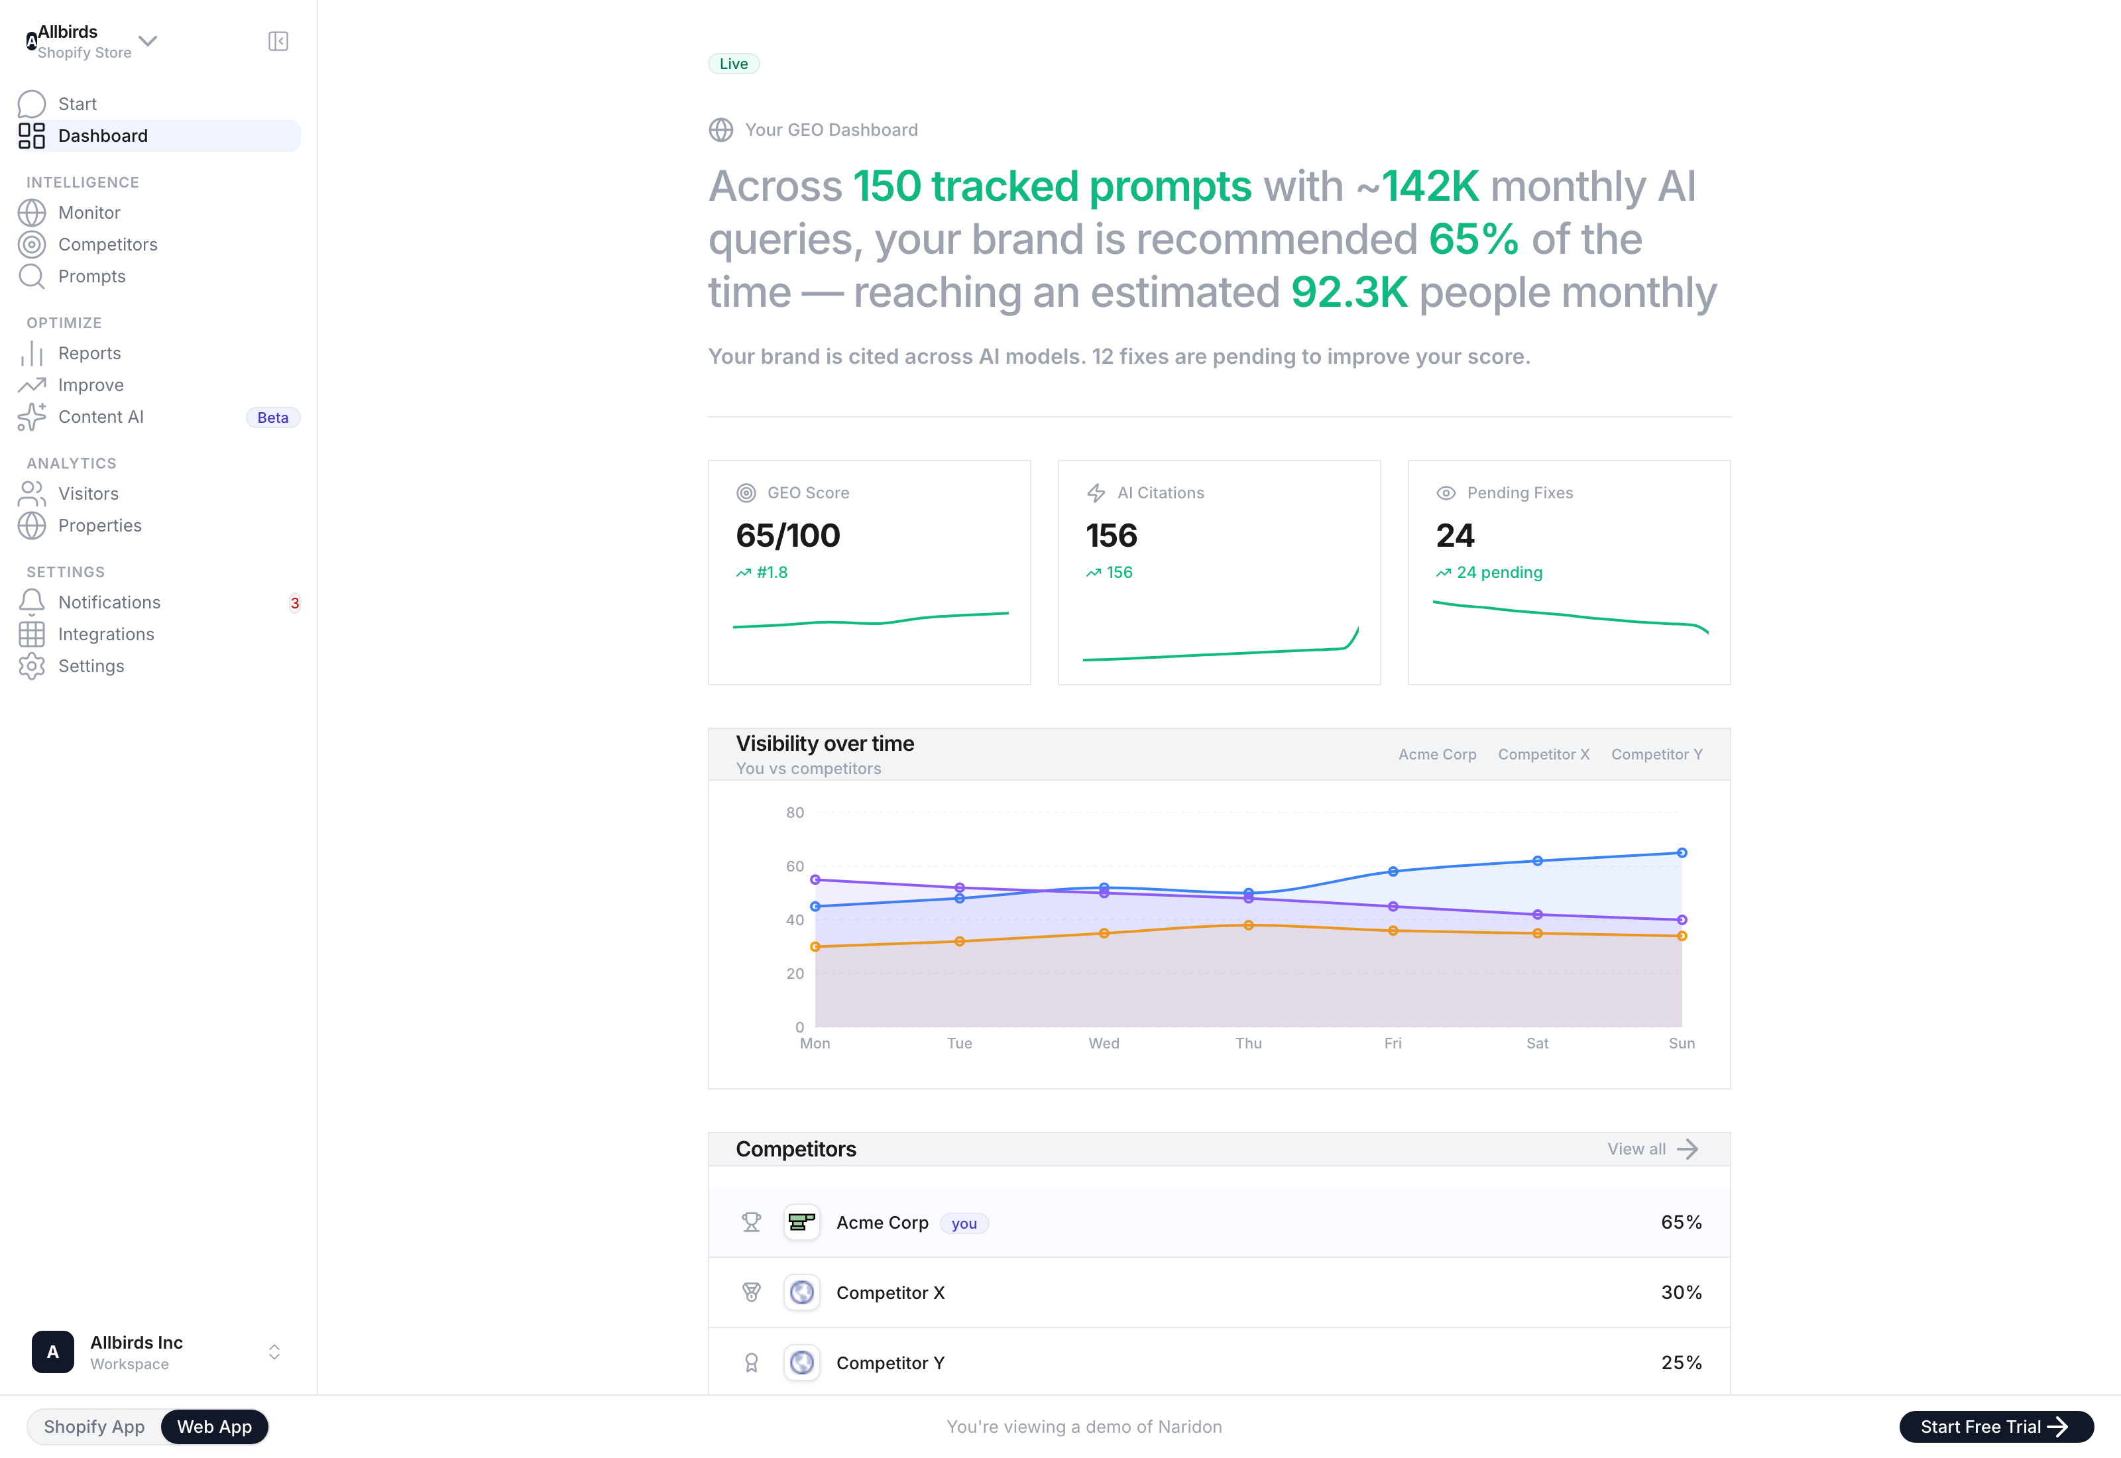Open the Allbirds store switcher chevron
Screen dimensions: 2121x1458
[147, 41]
